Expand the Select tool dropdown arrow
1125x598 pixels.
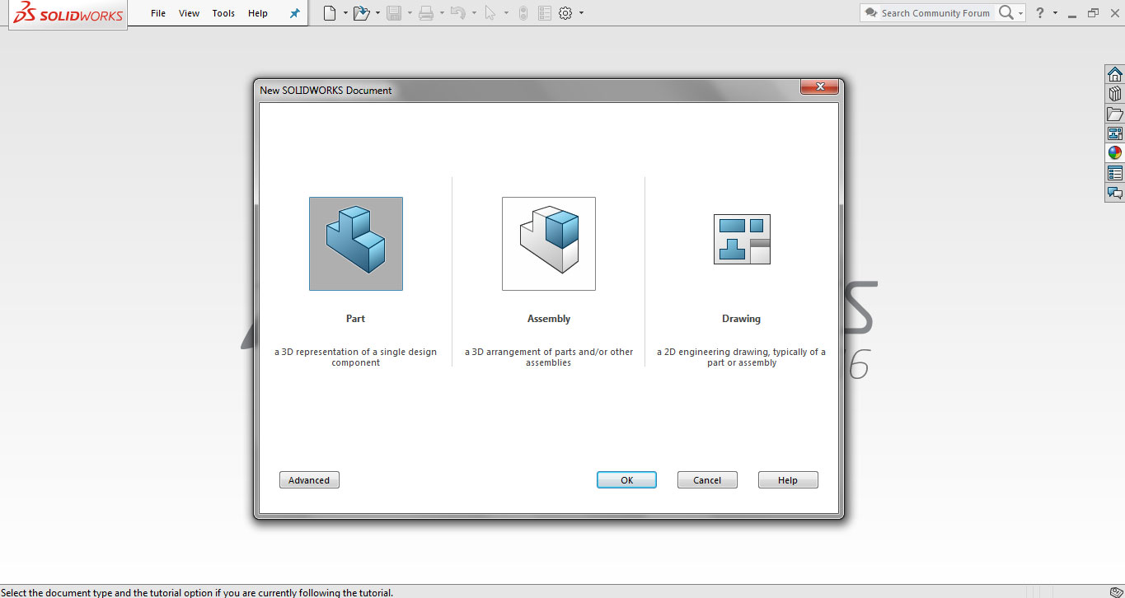tap(506, 13)
